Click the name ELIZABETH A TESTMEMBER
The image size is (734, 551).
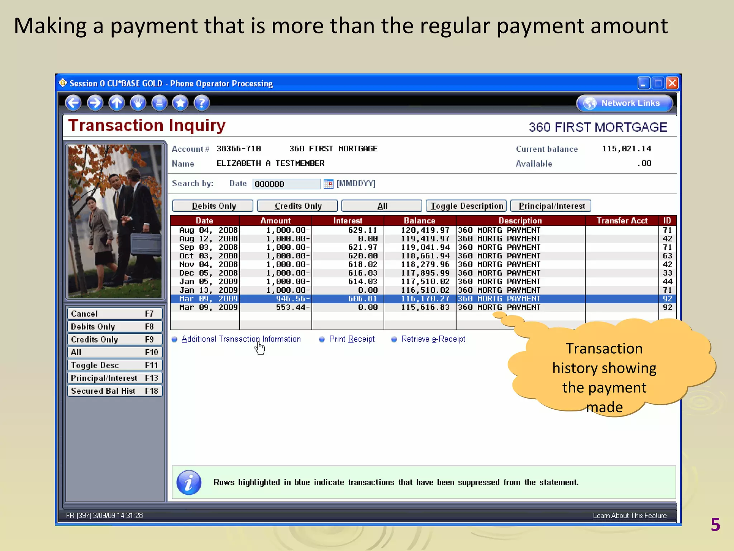(270, 163)
